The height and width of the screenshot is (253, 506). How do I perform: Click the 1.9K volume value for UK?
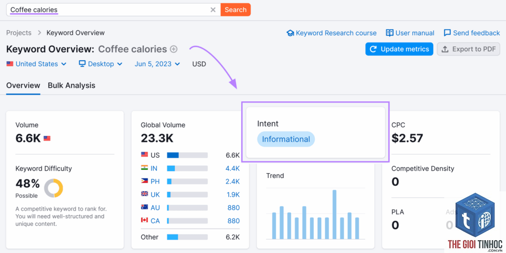pyautogui.click(x=232, y=195)
